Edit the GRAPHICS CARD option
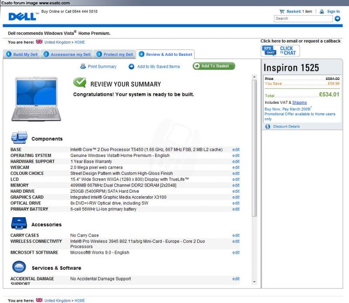This screenshot has width=349, height=303. click(236, 197)
